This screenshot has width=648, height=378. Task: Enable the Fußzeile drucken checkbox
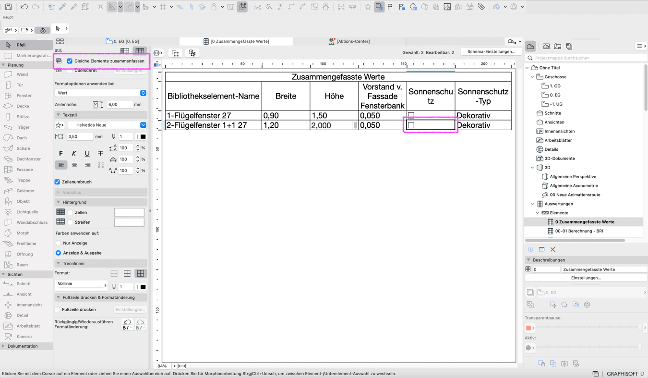(57, 310)
